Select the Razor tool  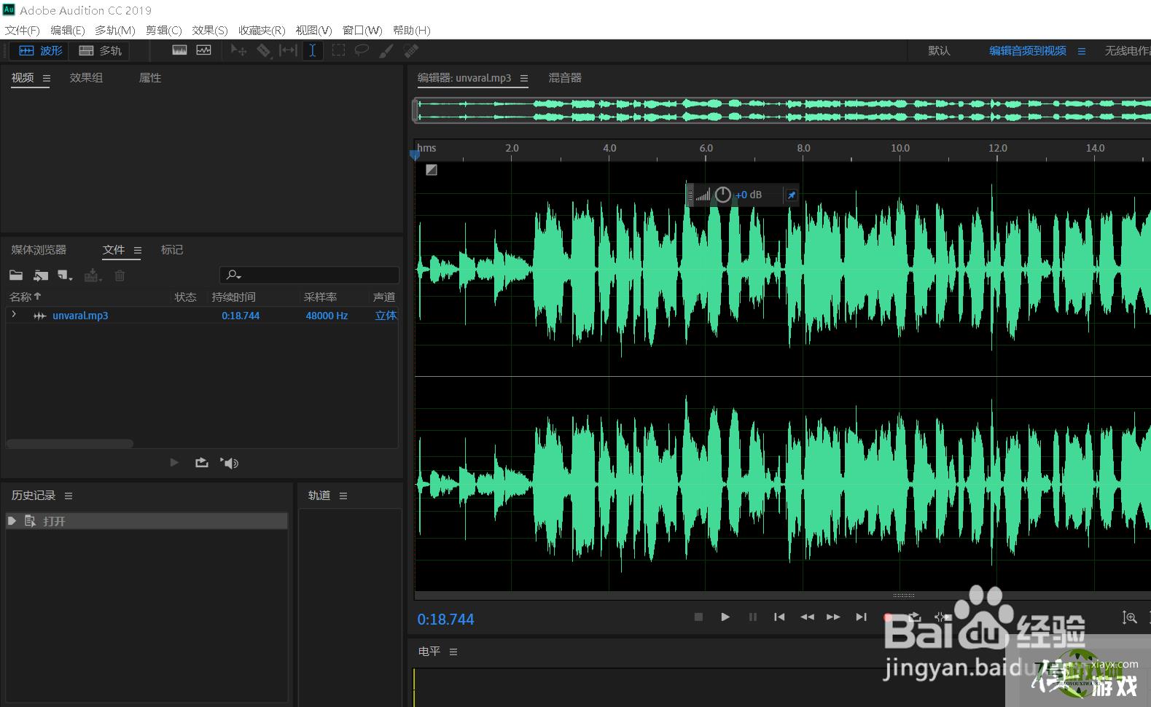coord(263,50)
